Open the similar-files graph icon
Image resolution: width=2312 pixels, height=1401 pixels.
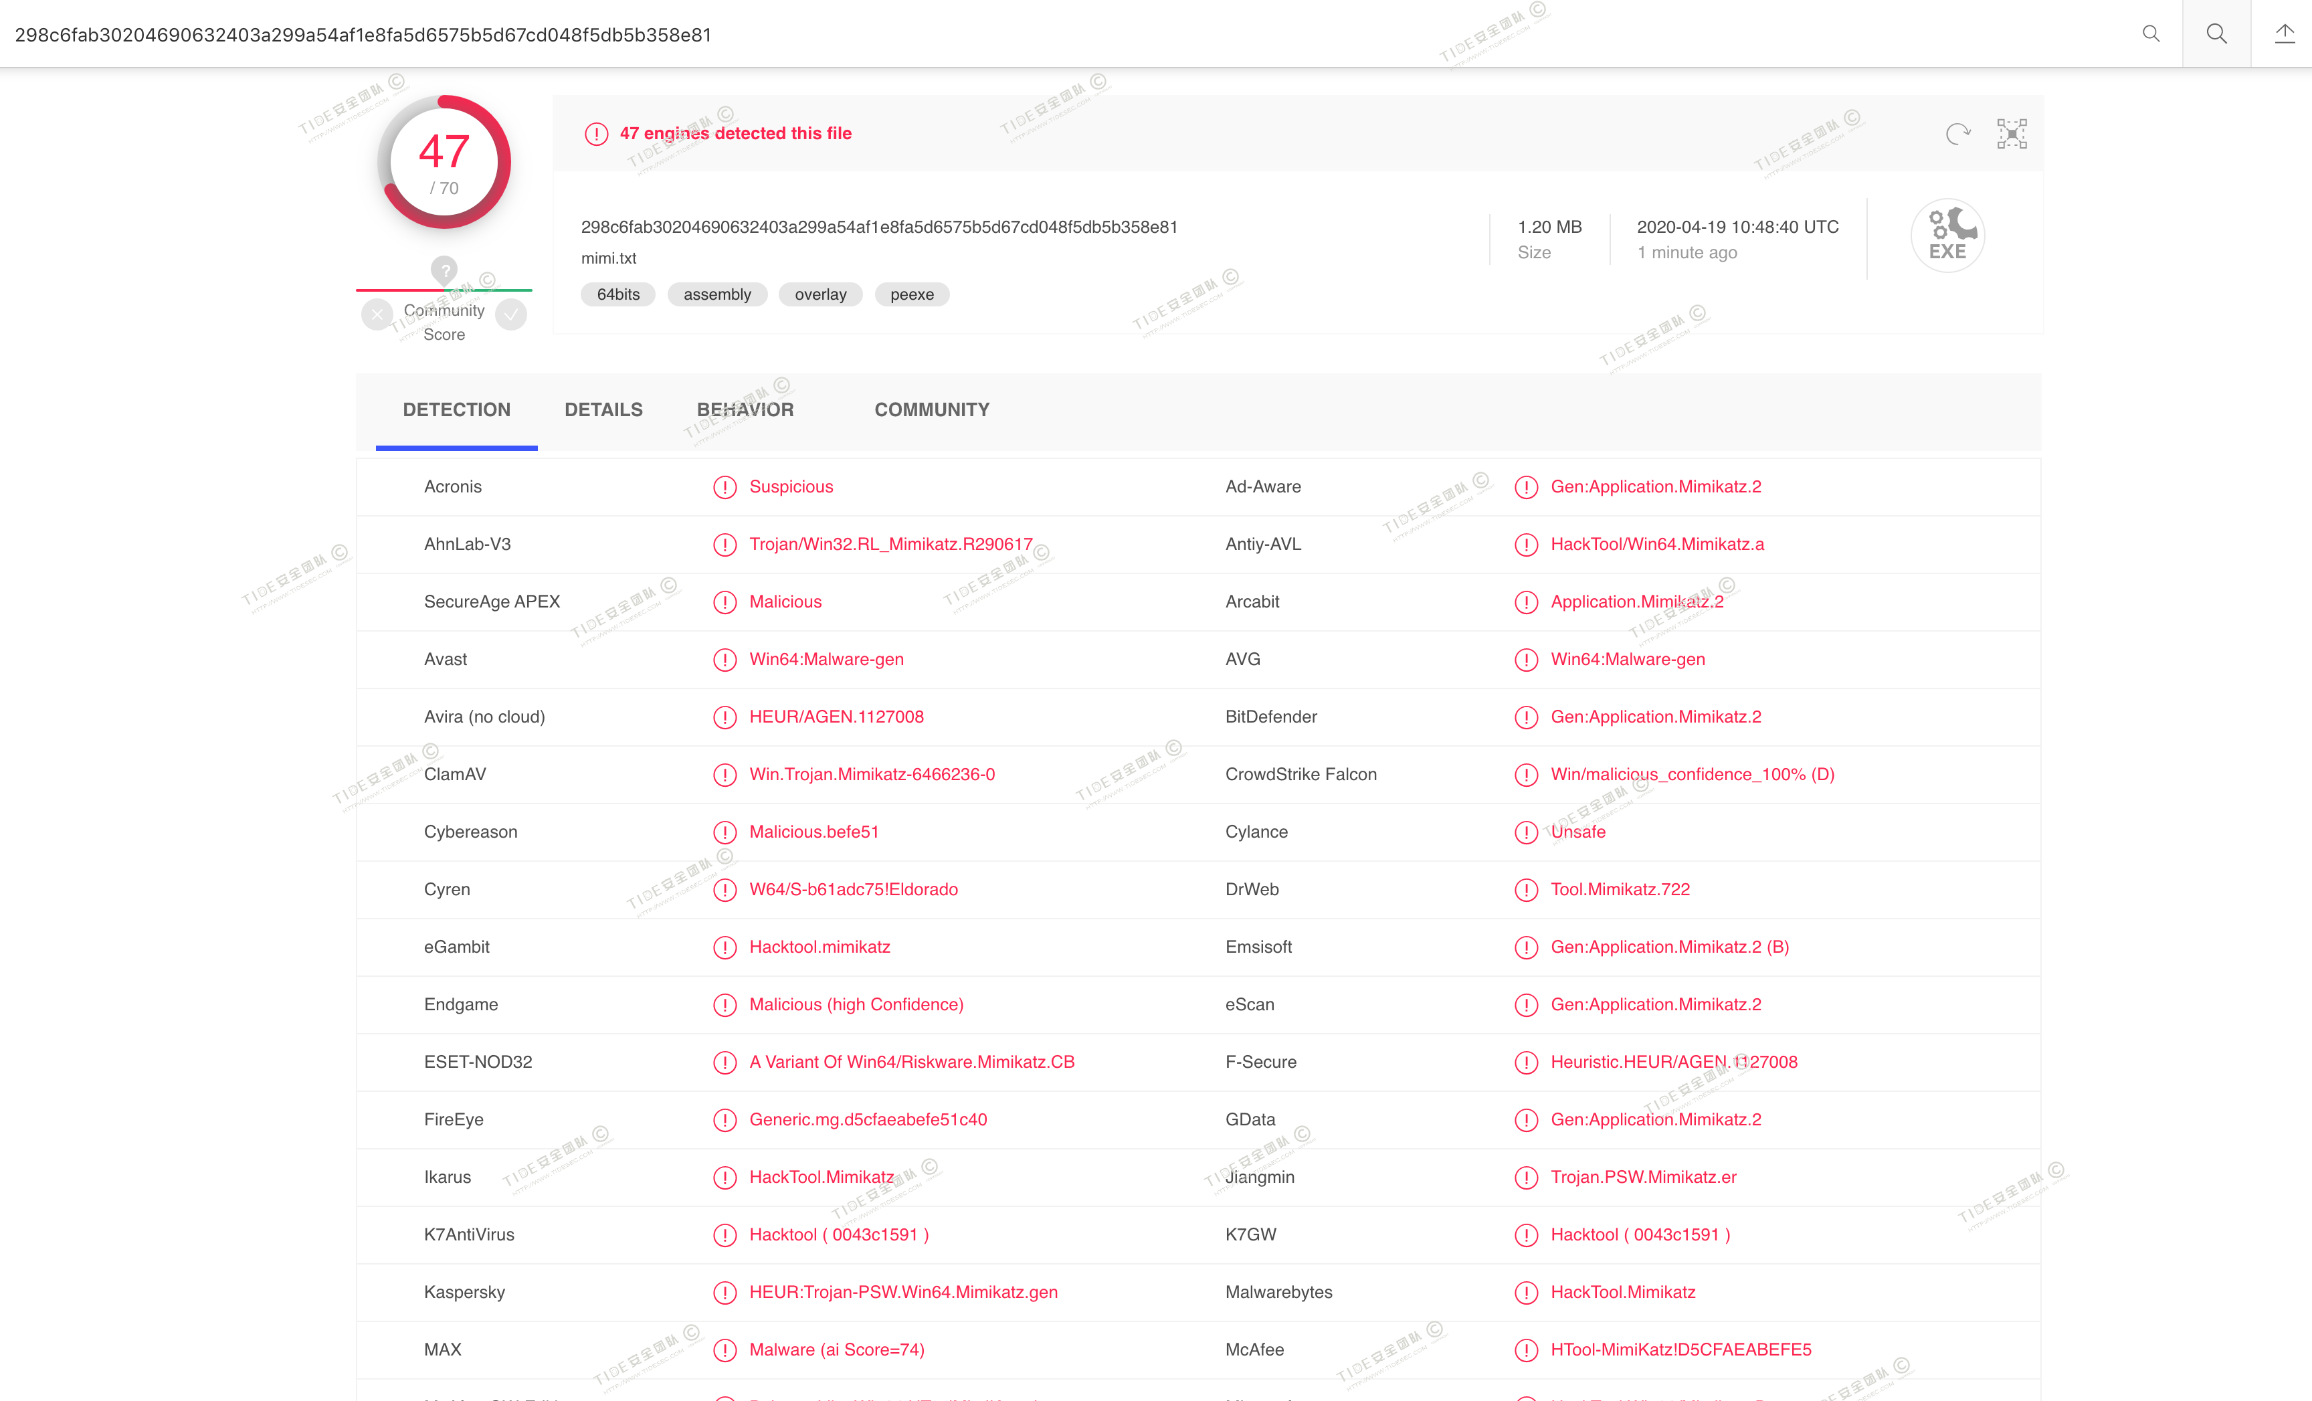click(2012, 134)
